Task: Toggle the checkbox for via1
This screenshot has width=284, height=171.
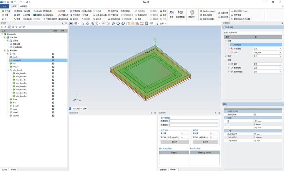Action: coord(53,64)
